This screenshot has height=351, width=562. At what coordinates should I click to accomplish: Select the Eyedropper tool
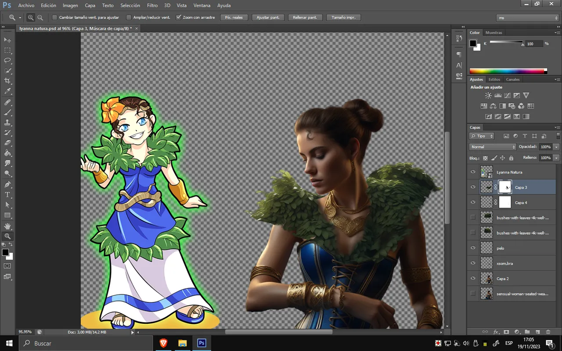click(x=7, y=91)
